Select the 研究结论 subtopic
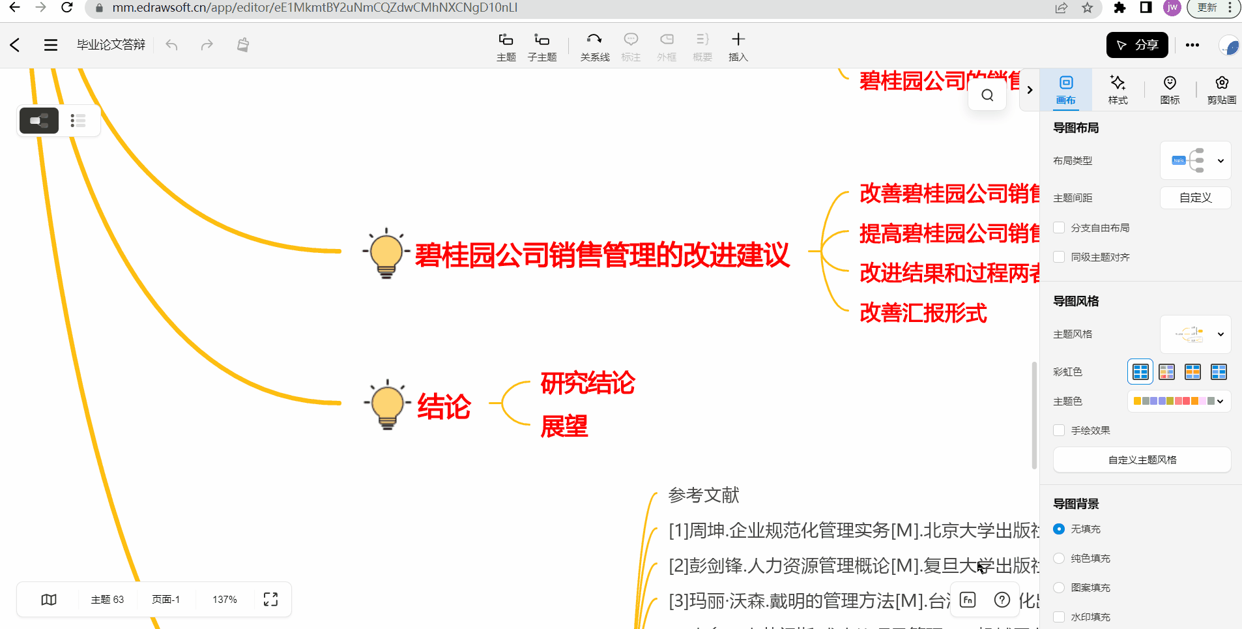The height and width of the screenshot is (629, 1242). (588, 383)
